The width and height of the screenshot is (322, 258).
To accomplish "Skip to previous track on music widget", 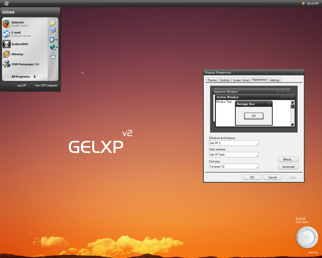I will pyautogui.click(x=298, y=237).
